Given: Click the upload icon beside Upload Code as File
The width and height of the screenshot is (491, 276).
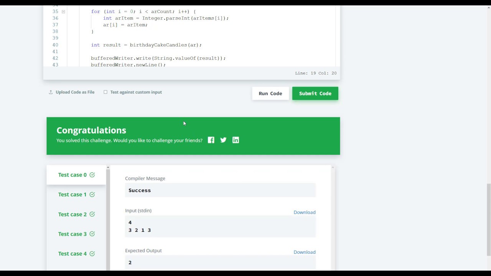Looking at the screenshot, I should pos(51,92).
